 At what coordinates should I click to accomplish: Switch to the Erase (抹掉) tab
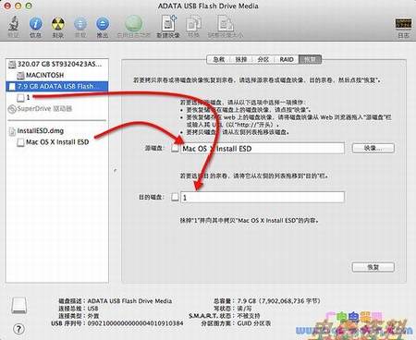[x=241, y=59]
